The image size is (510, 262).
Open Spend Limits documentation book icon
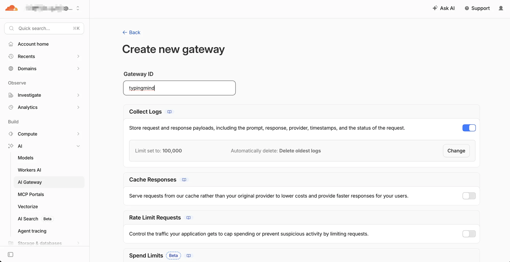point(189,256)
